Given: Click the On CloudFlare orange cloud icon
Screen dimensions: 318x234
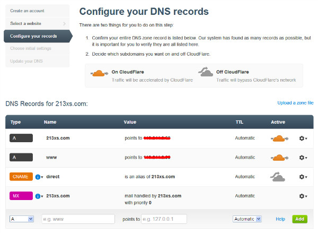Looking at the screenshot, I should point(99,73).
